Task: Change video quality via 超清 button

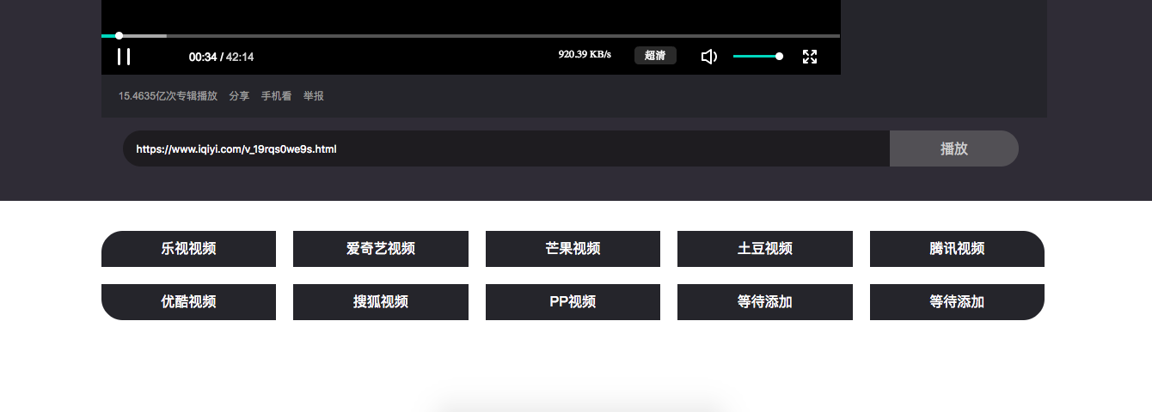Action: (x=655, y=56)
